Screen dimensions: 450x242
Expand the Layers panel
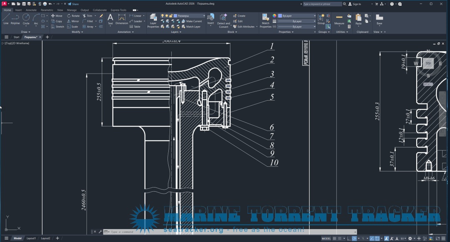tap(176, 32)
